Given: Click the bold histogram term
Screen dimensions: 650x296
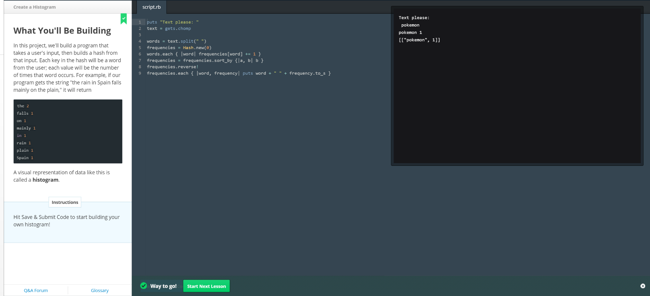Looking at the screenshot, I should pos(45,180).
